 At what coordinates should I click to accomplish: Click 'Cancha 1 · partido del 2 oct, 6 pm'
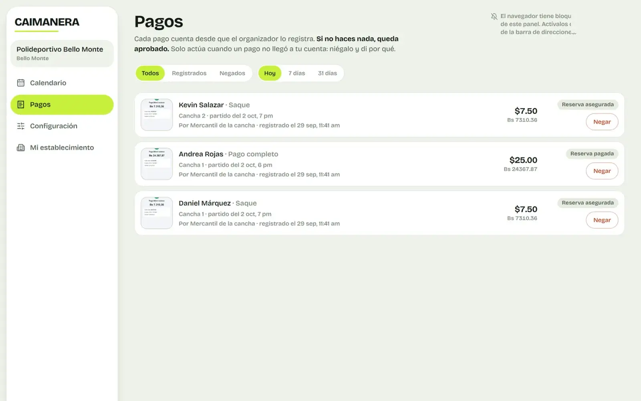click(x=226, y=165)
